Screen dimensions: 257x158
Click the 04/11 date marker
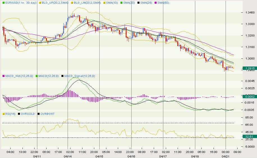pos(37,156)
